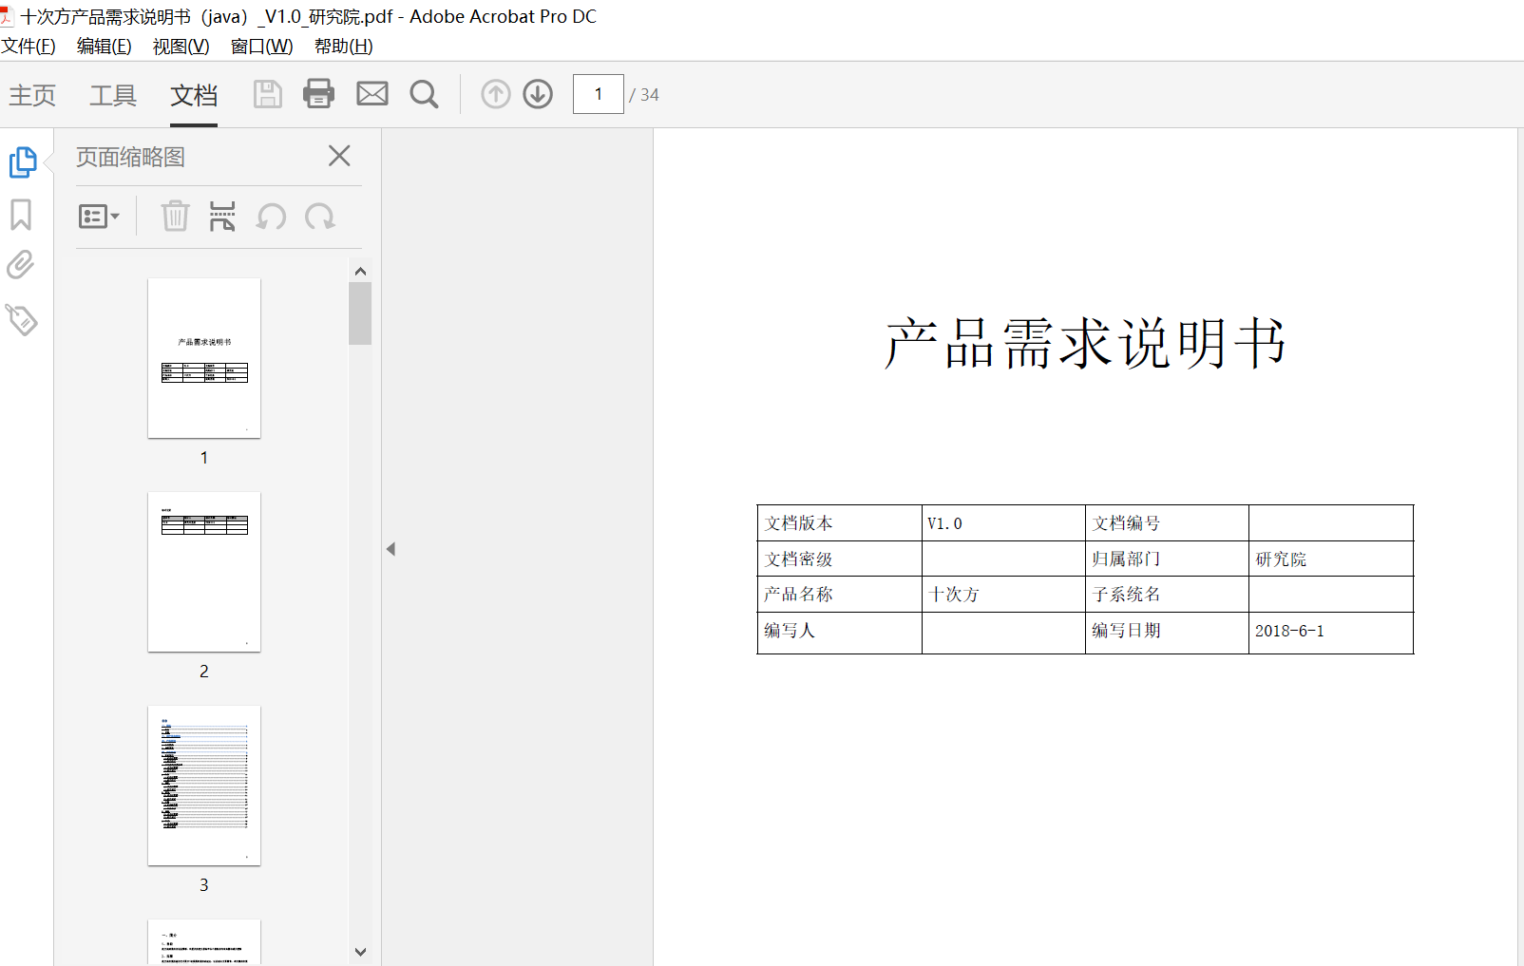Screen dimensions: 1524x966
Task: Open the 视图(V) menu
Action: pos(181,46)
